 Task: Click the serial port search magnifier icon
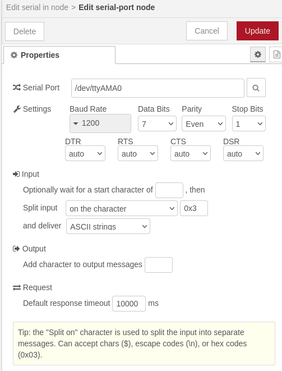[256, 88]
